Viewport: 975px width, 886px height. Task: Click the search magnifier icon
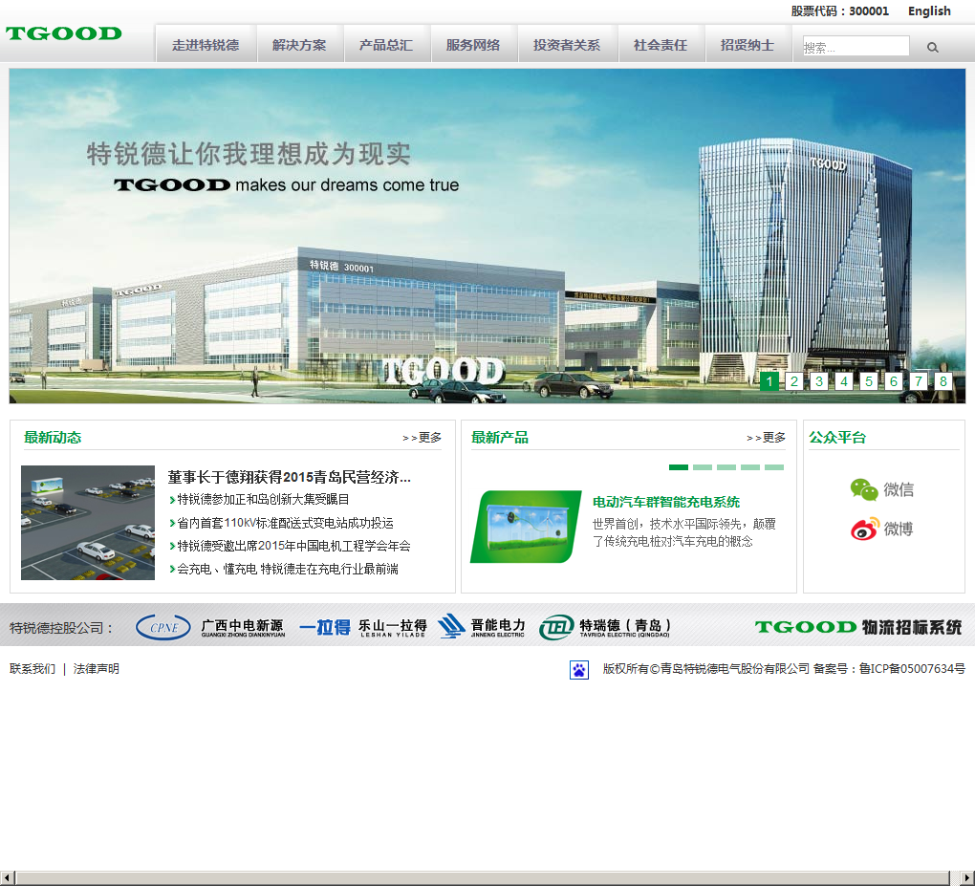[932, 47]
